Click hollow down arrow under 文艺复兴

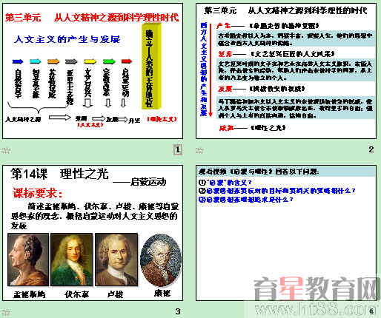tap(87, 103)
